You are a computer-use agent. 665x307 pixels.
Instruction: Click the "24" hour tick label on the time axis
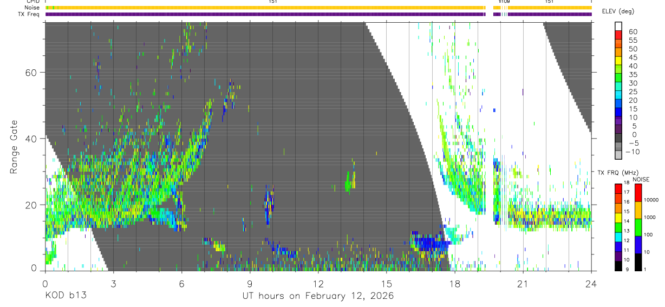click(591, 283)
